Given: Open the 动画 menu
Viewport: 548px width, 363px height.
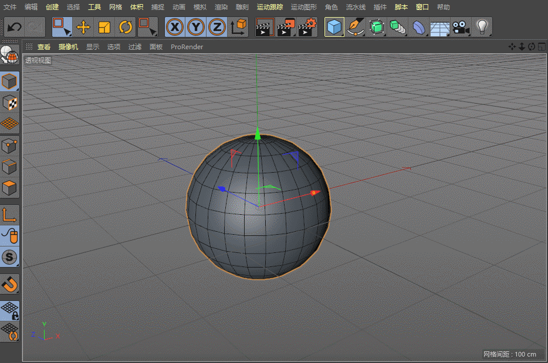Looking at the screenshot, I should pyautogui.click(x=179, y=7).
